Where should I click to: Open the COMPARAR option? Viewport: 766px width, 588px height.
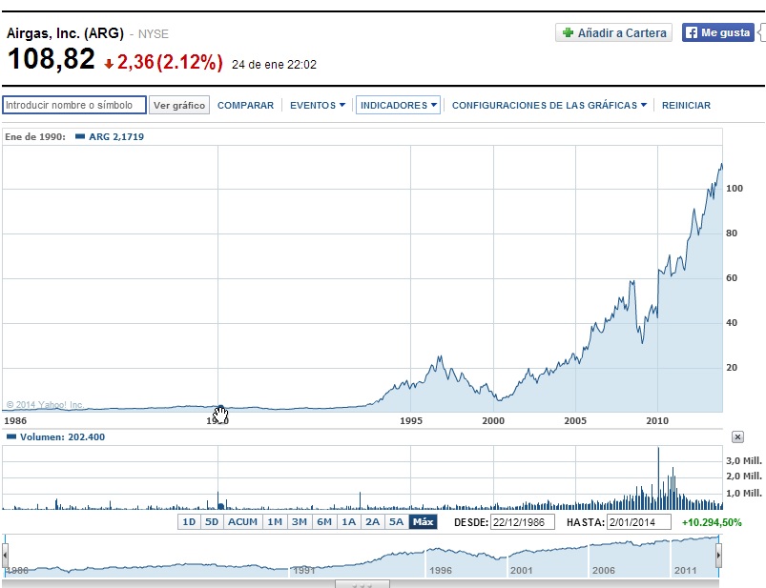coord(245,105)
